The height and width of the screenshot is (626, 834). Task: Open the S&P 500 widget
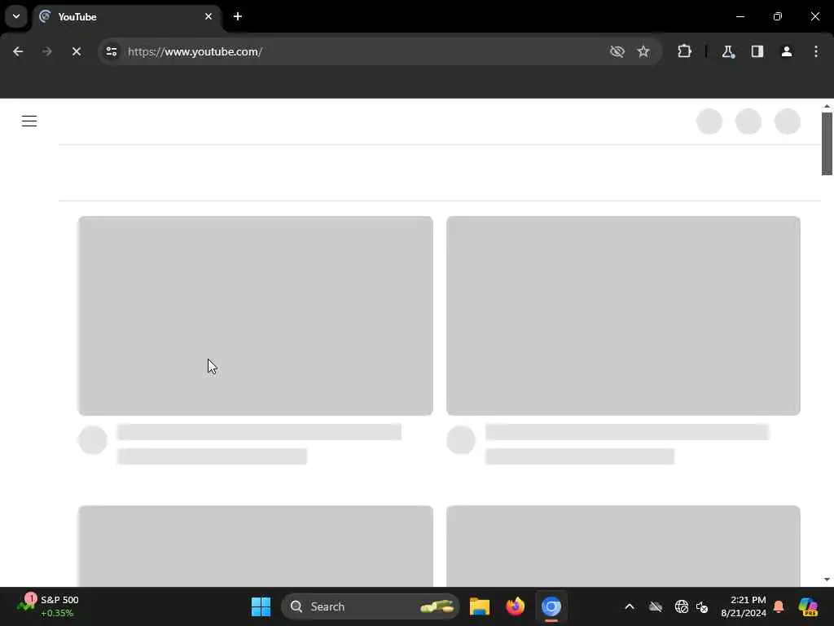pyautogui.click(x=47, y=606)
